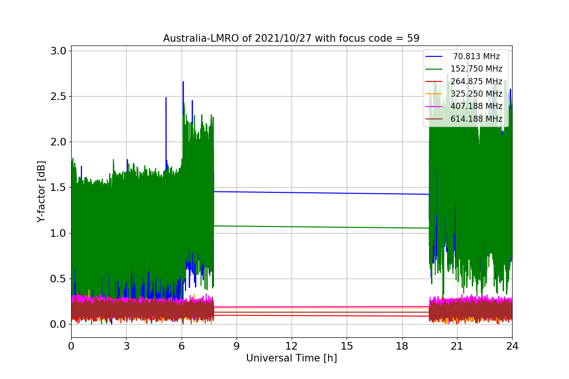
Task: Click the Y-factor [dB] axis label
Action: coord(42,192)
